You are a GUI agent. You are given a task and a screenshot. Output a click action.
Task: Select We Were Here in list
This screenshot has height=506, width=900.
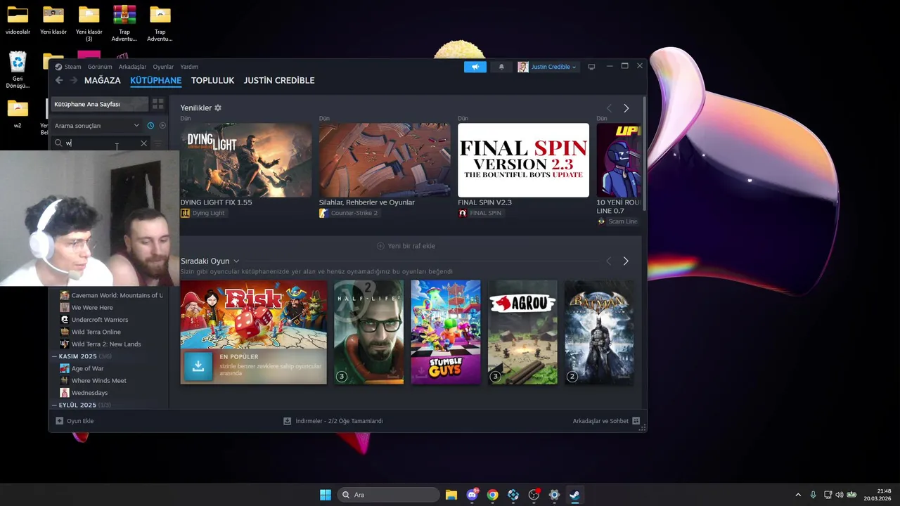(x=92, y=308)
